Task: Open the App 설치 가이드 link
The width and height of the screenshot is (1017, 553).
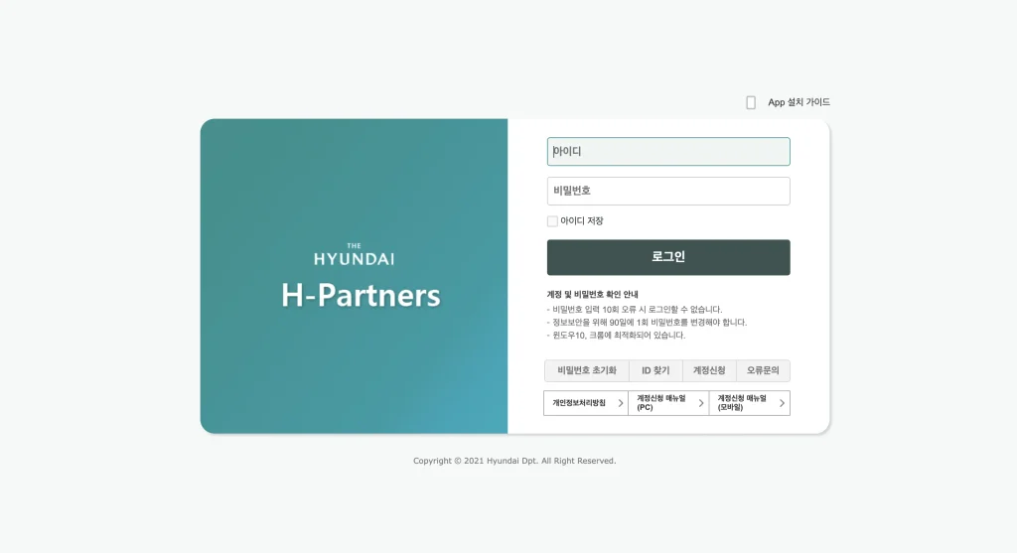Action: [799, 102]
